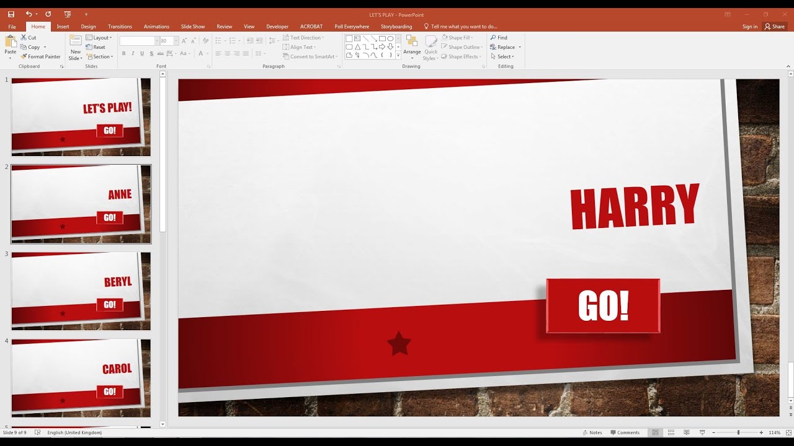The image size is (794, 446).
Task: Switch to the Animations tab
Action: click(x=156, y=27)
